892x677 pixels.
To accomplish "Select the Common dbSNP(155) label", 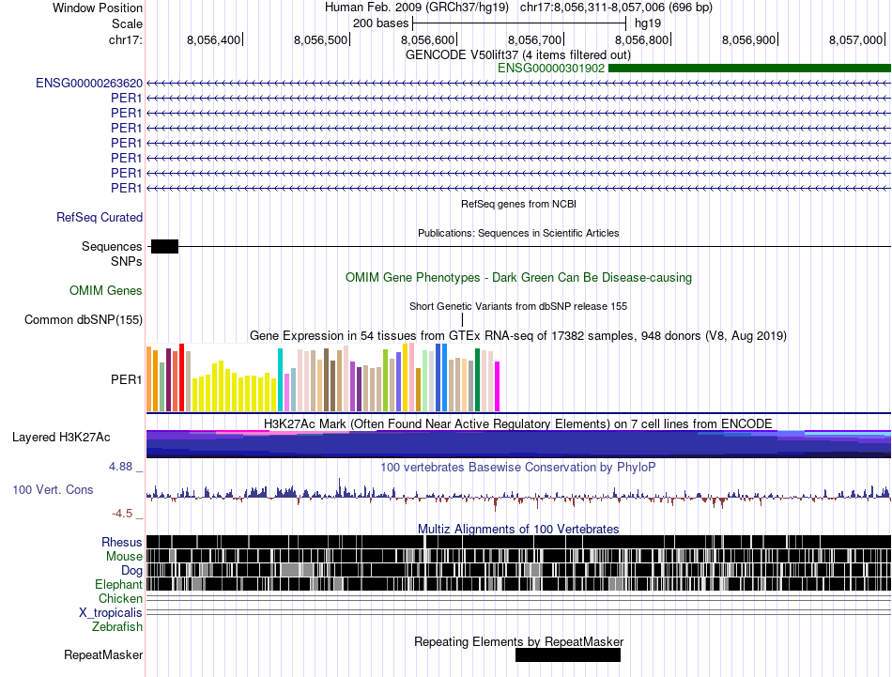I will pyautogui.click(x=83, y=320).
